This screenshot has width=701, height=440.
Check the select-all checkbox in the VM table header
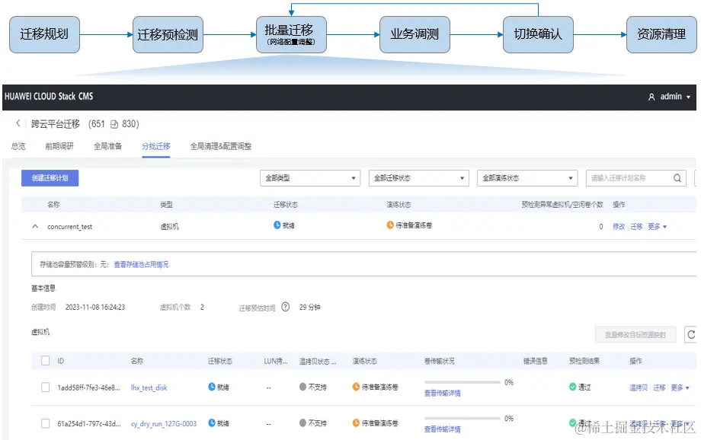tap(45, 361)
